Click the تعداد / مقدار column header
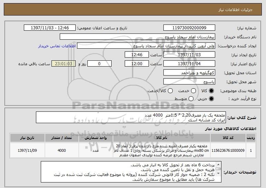Screen dimensions: 266x188 click(61, 138)
